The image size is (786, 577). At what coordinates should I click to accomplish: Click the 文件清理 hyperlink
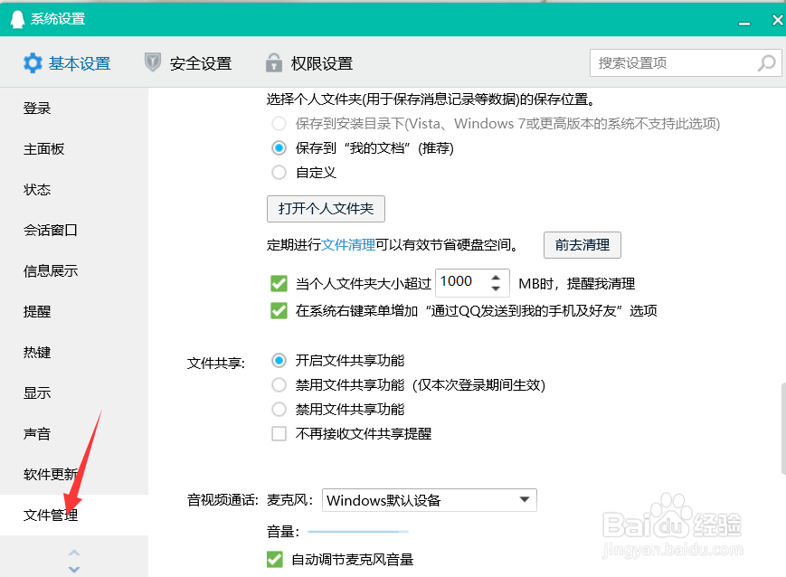pos(348,244)
